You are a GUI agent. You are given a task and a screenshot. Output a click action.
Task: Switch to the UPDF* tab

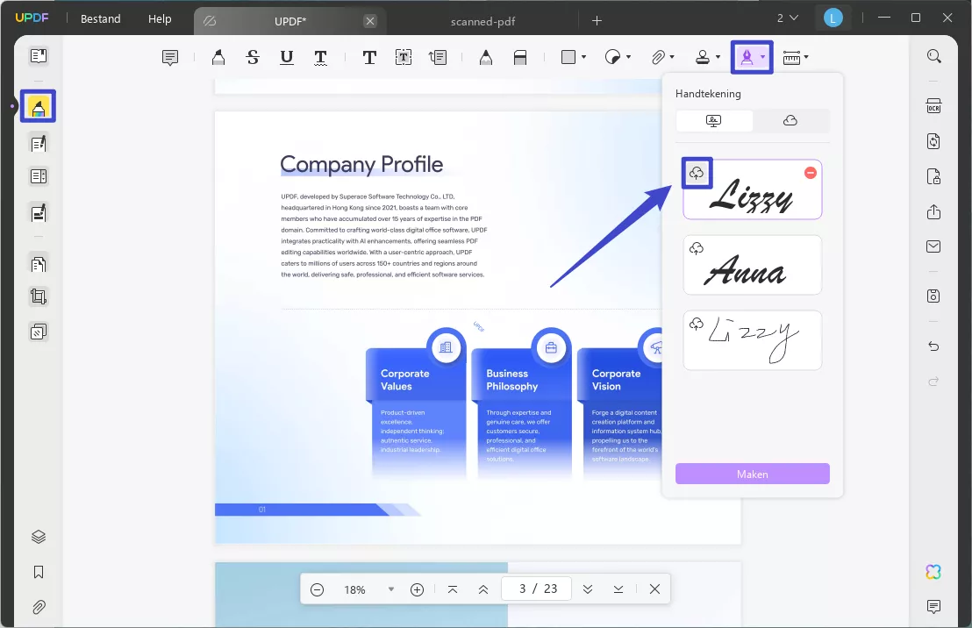pyautogui.click(x=290, y=21)
